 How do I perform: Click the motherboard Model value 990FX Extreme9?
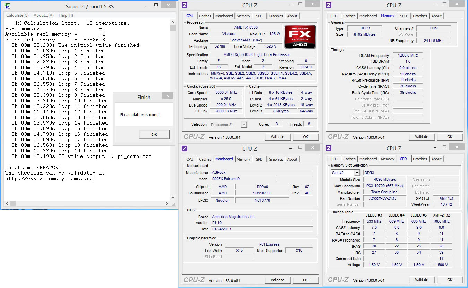243,179
